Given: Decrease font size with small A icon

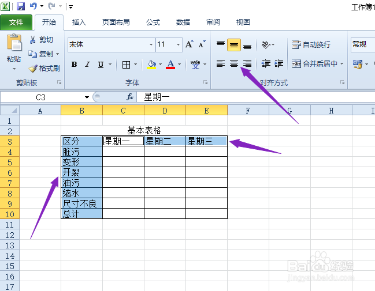Looking at the screenshot, I should (202, 44).
